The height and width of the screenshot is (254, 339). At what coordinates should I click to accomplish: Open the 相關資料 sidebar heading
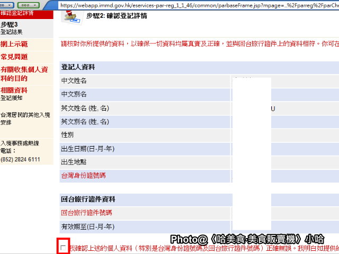(14, 90)
